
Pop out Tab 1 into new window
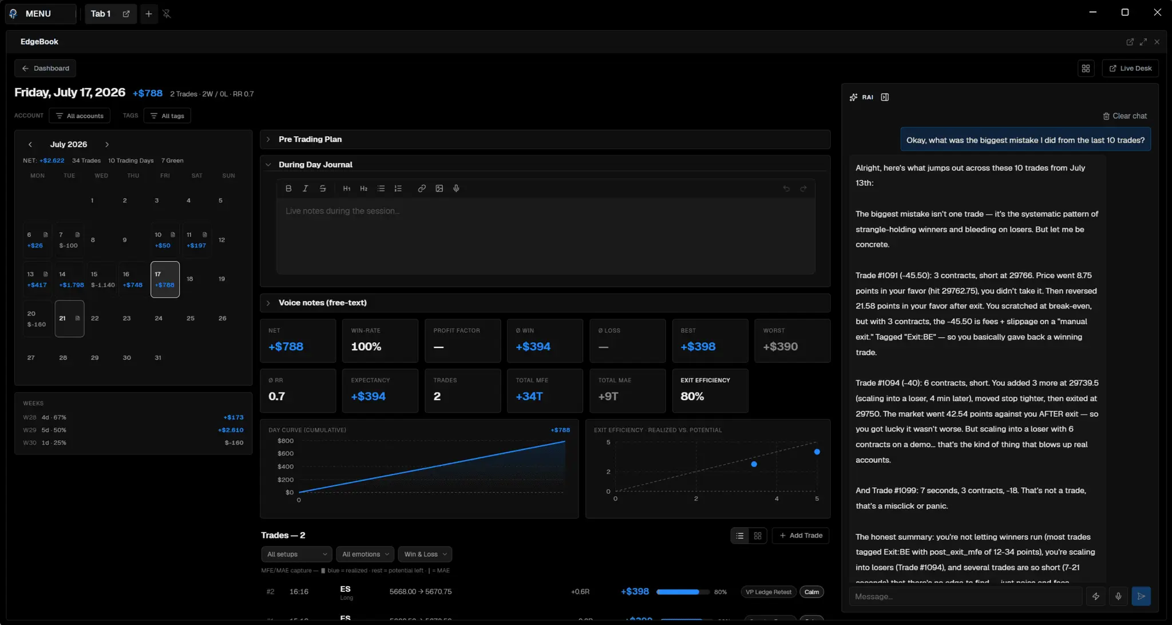126,14
